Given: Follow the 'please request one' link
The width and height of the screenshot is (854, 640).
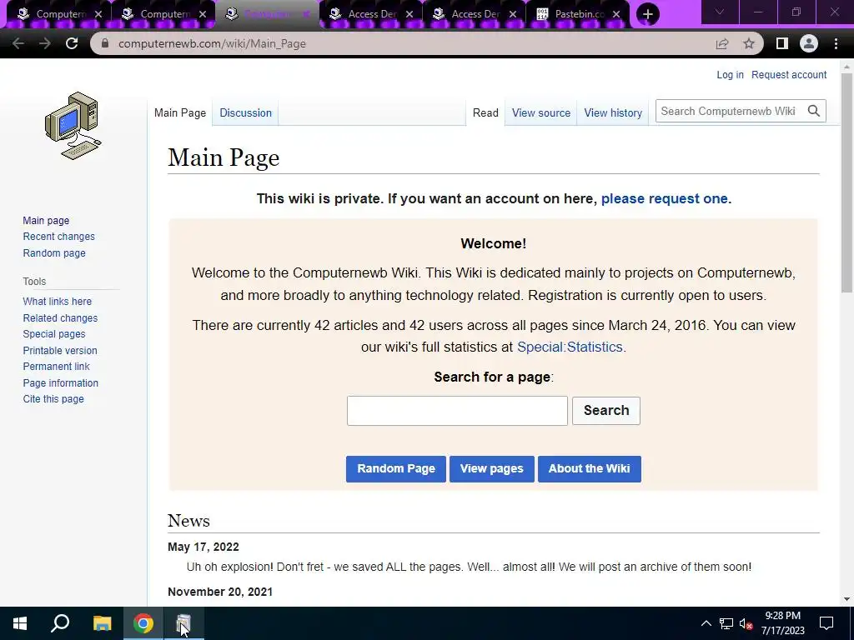Looking at the screenshot, I should pyautogui.click(x=664, y=198).
